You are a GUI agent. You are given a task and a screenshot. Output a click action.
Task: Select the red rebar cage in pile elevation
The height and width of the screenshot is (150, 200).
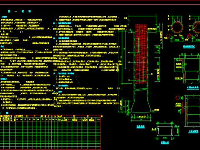pos(141,54)
